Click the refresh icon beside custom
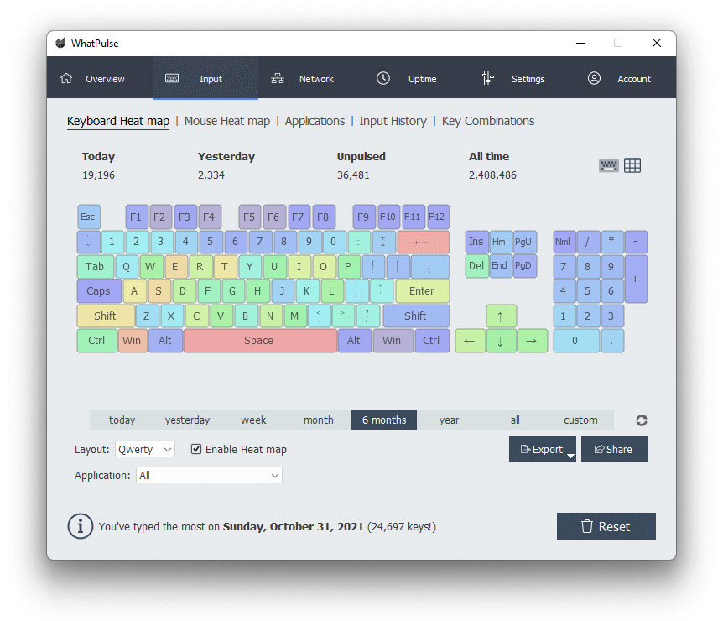Screen dimensions: 723x621 (642, 420)
